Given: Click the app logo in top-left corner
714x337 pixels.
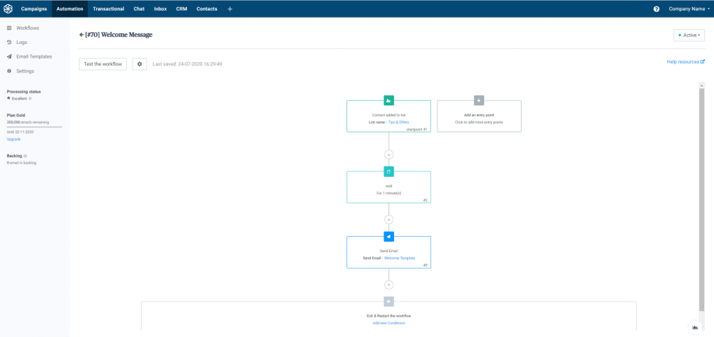Looking at the screenshot, I should pyautogui.click(x=9, y=9).
